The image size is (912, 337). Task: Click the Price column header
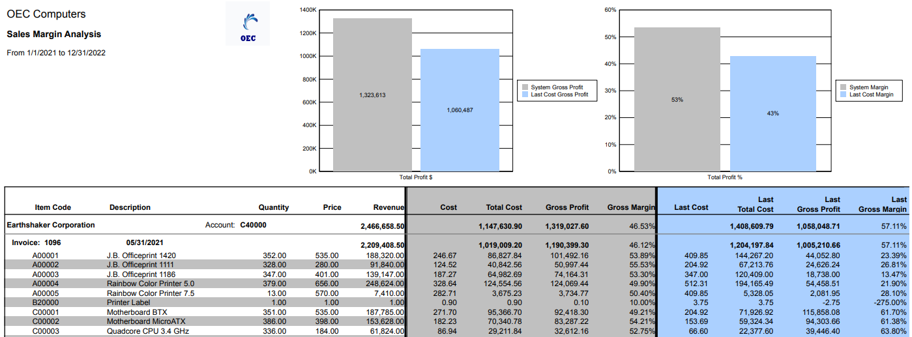click(x=332, y=207)
